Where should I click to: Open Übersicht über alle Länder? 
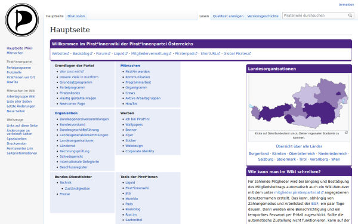pos(299,146)
